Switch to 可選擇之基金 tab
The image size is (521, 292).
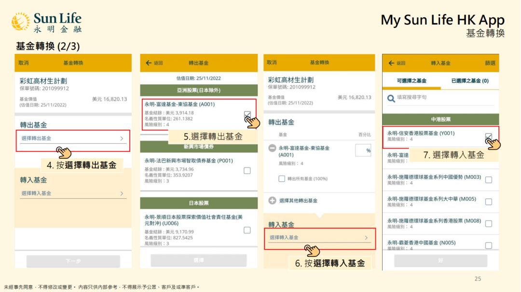click(411, 81)
